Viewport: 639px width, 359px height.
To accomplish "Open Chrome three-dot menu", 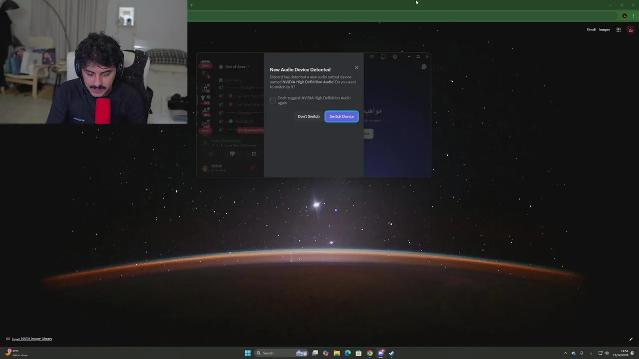I will (x=634, y=16).
